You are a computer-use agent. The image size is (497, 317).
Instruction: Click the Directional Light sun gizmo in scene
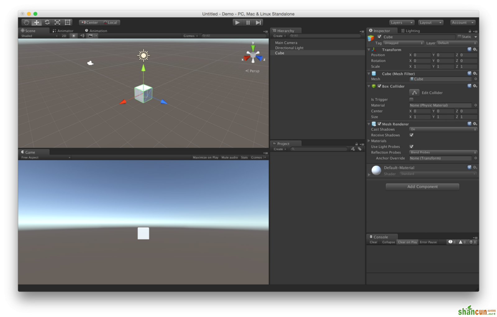pyautogui.click(x=144, y=56)
